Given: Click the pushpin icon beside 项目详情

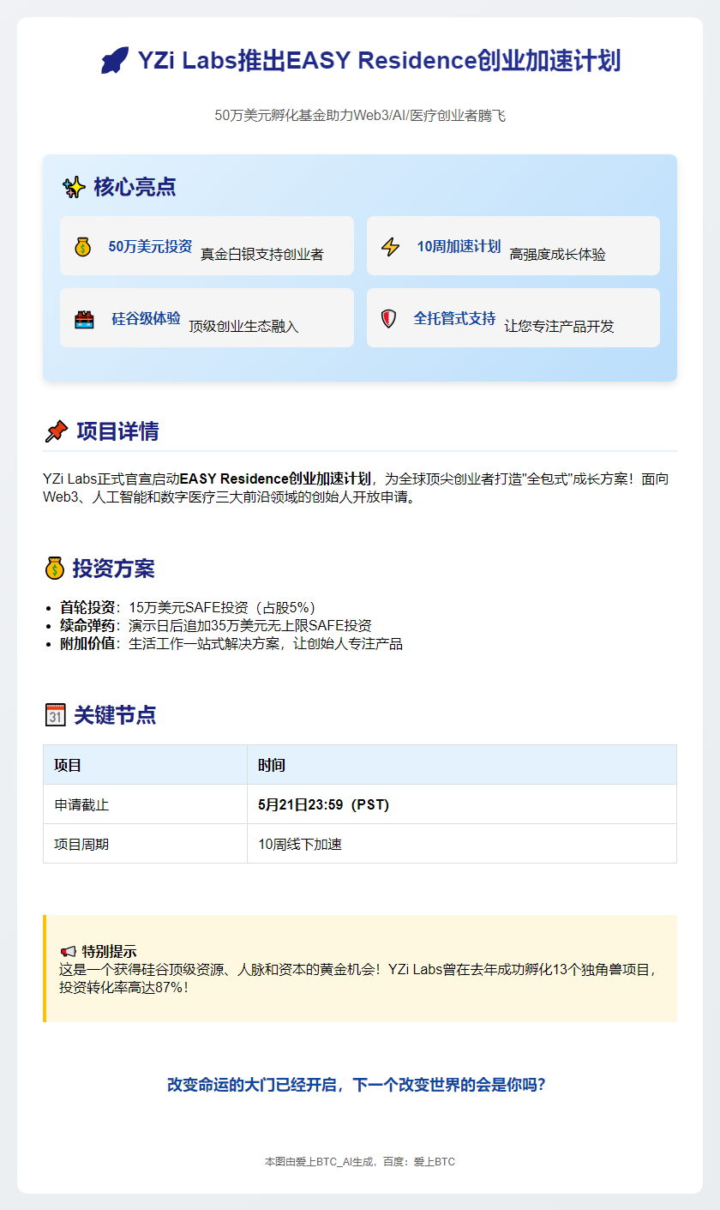Looking at the screenshot, I should tap(56, 431).
